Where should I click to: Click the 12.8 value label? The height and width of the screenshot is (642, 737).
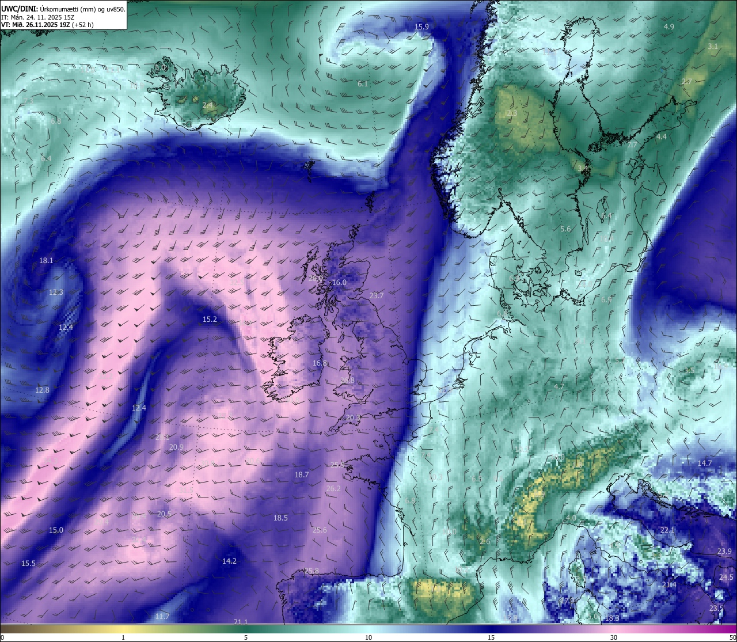click(x=42, y=390)
